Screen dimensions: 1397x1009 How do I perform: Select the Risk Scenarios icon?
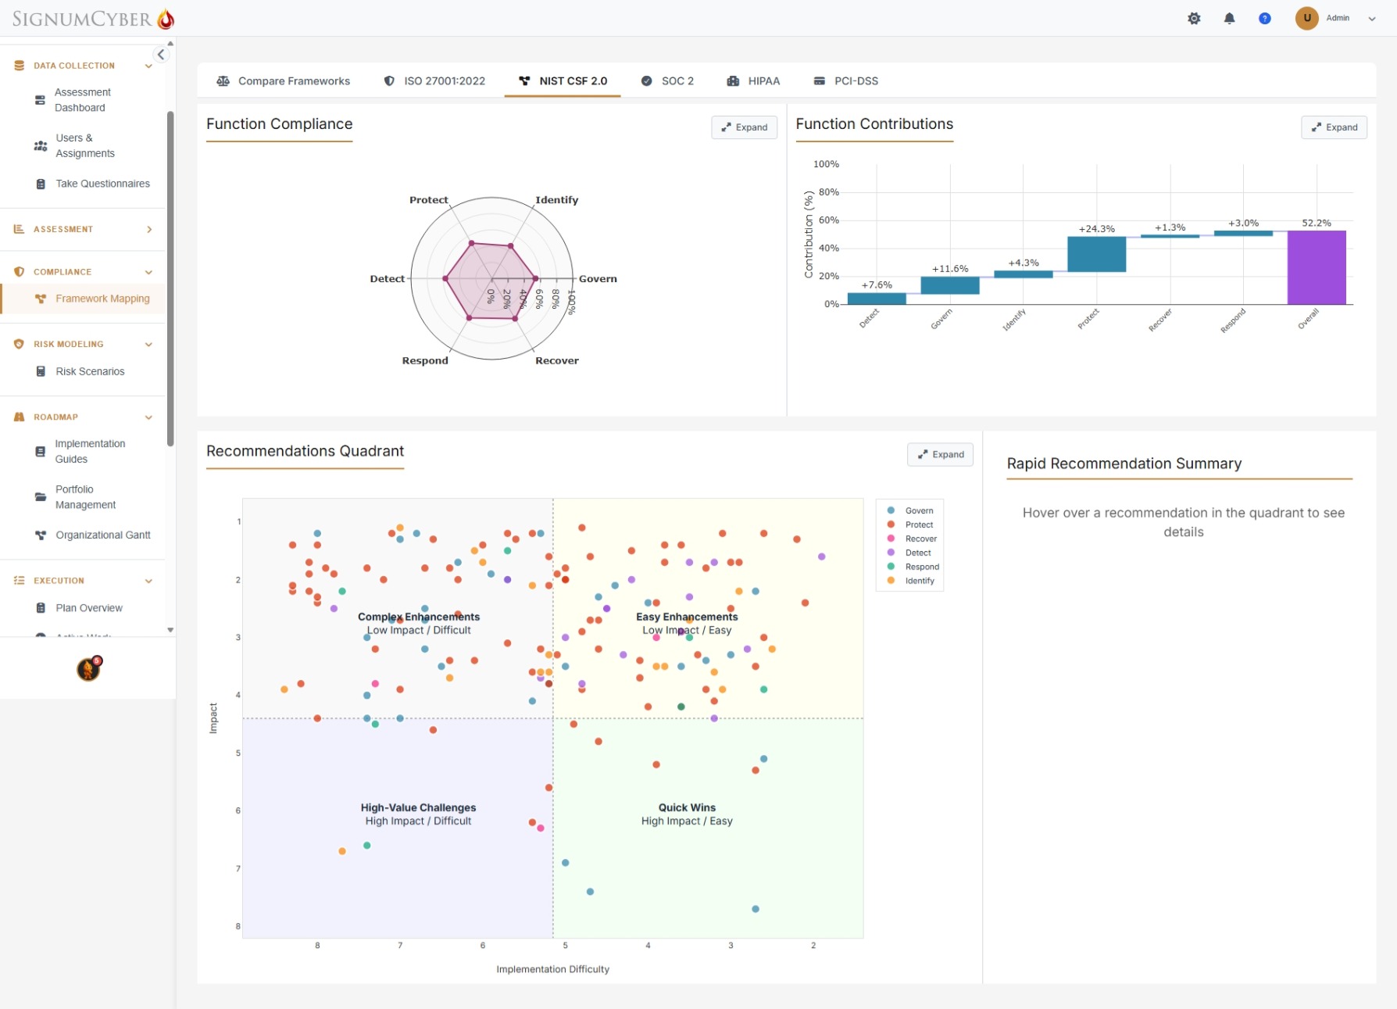[40, 371]
